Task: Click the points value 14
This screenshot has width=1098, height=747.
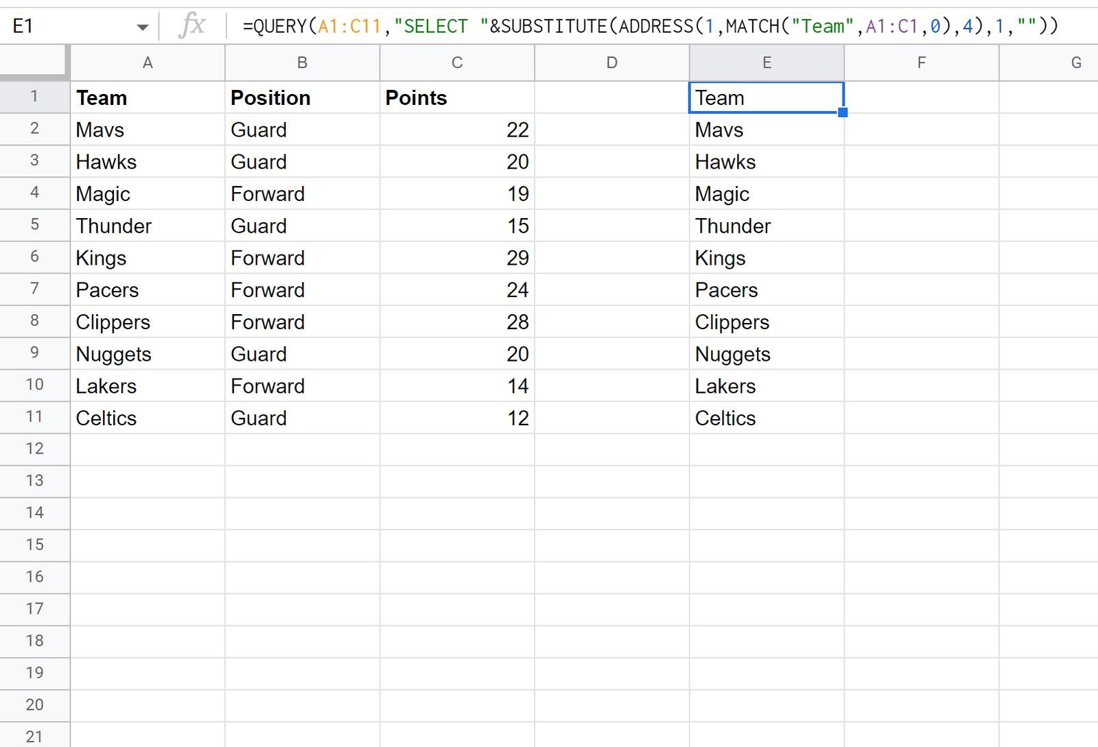Action: 457,386
